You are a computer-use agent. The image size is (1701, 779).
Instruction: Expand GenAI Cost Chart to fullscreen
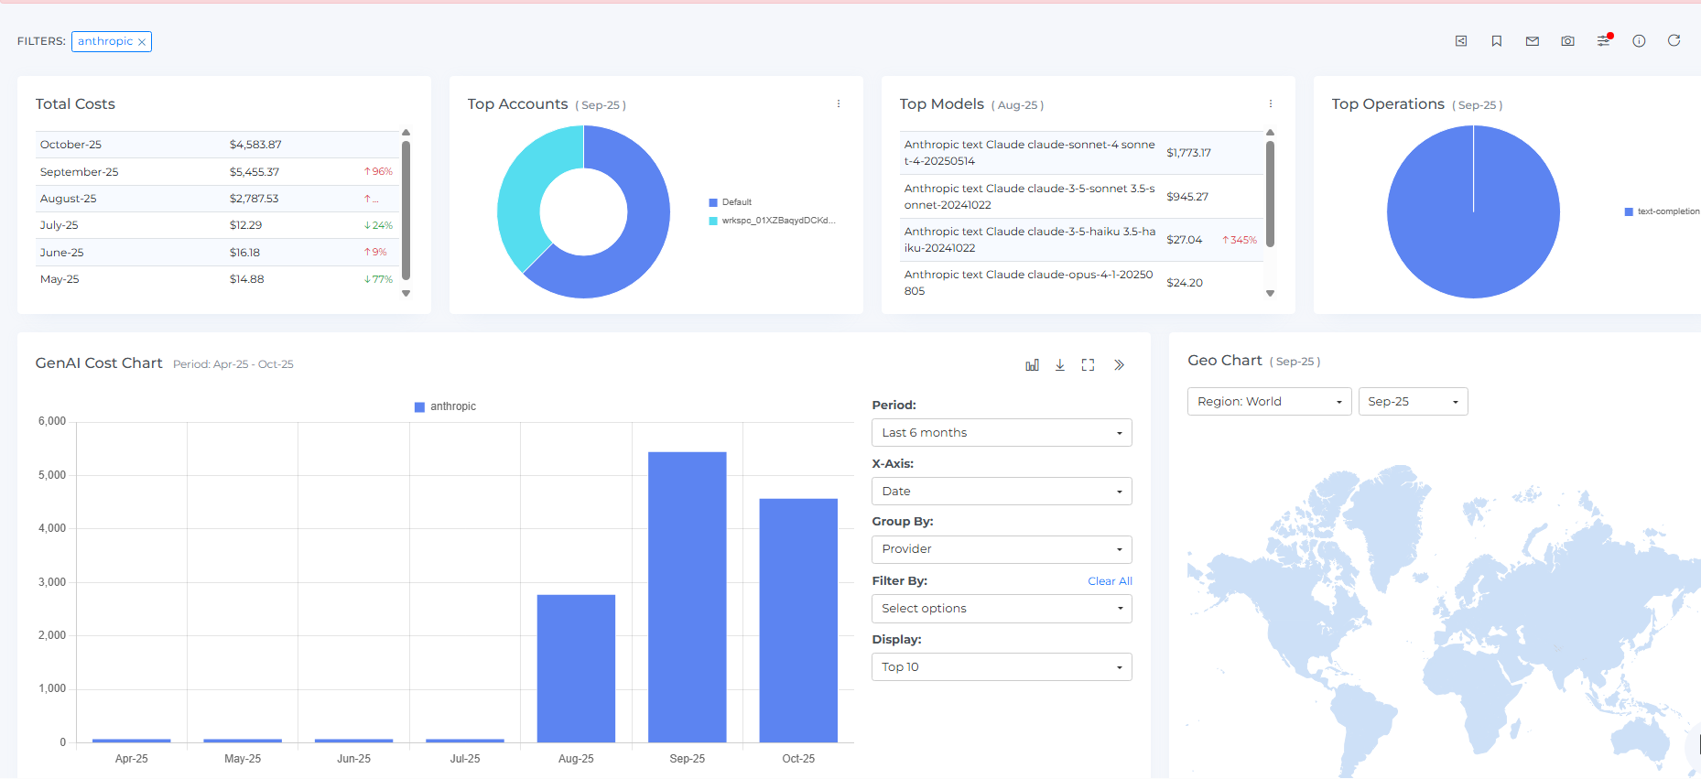point(1088,365)
